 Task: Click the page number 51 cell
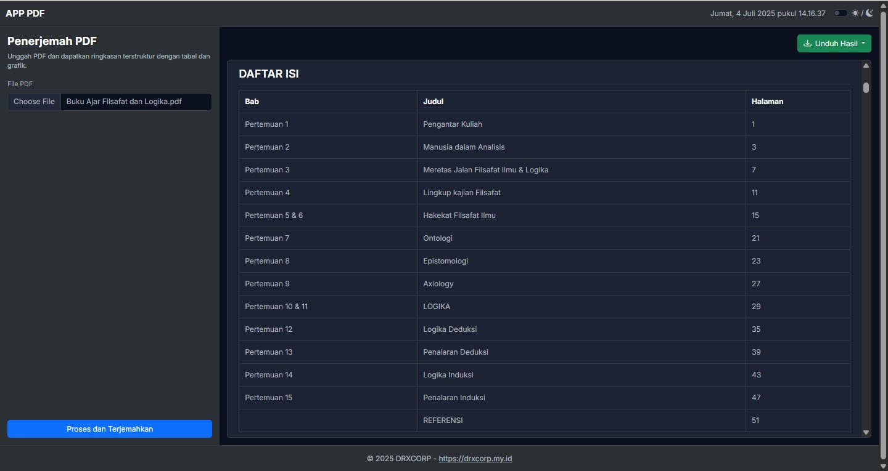798,421
